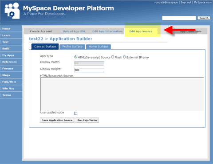Switch to the Profile Surface tab
This screenshot has height=164, width=213.
[72, 47]
